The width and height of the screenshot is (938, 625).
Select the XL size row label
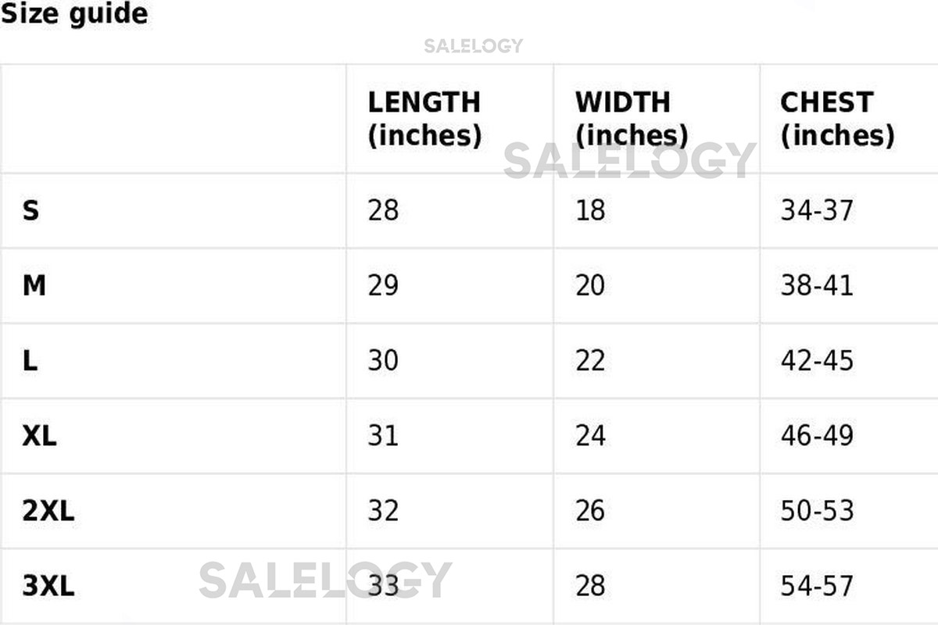coord(39,436)
